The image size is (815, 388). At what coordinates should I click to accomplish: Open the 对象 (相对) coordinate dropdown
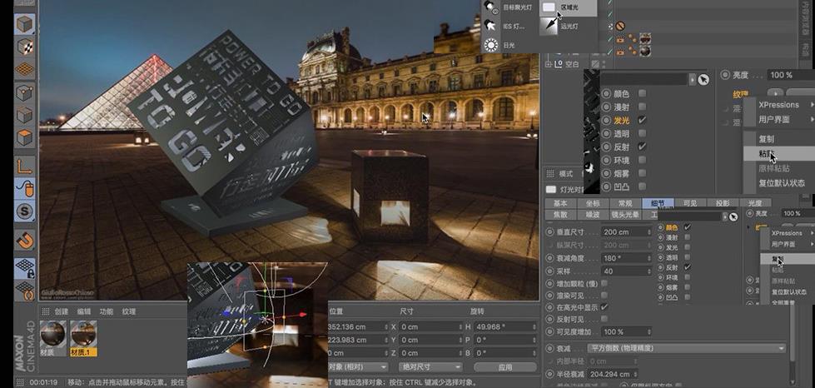point(358,366)
